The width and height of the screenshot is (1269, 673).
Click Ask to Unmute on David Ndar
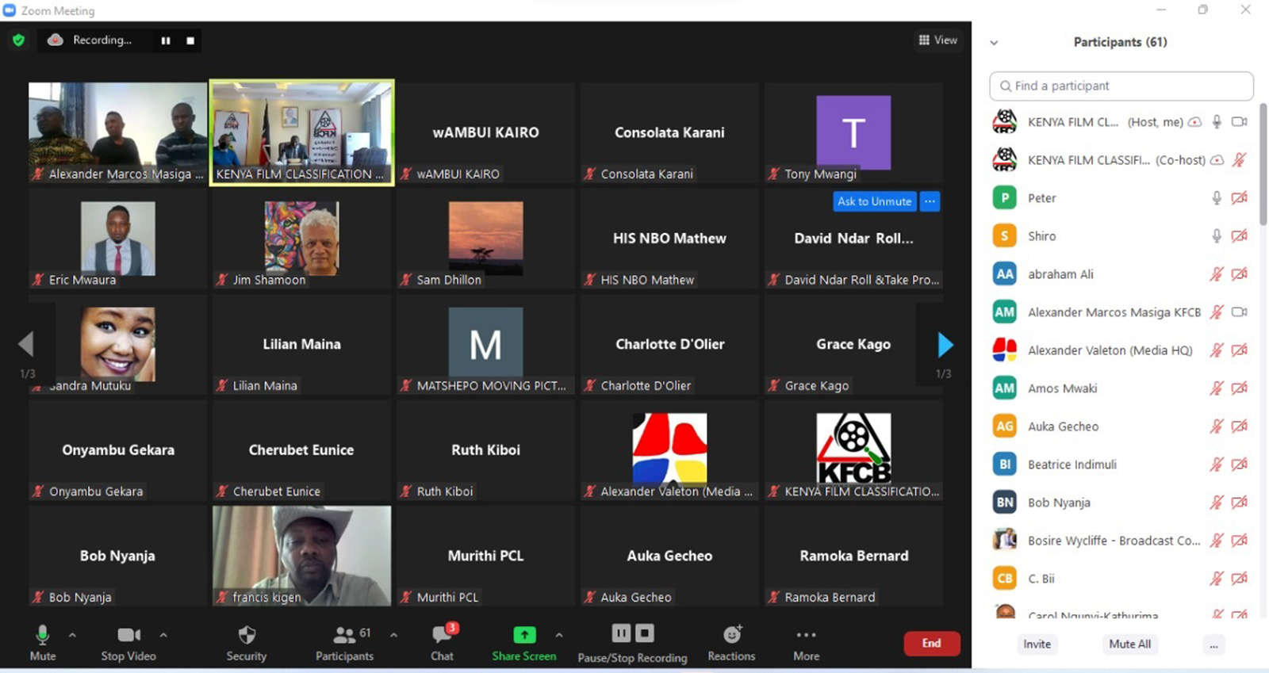874,201
